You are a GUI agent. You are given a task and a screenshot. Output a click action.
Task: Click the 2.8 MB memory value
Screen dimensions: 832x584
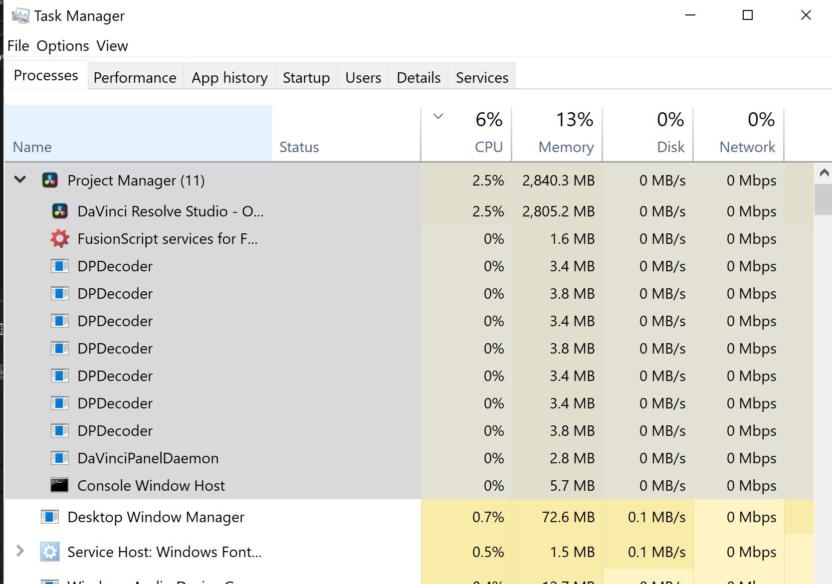click(x=572, y=458)
